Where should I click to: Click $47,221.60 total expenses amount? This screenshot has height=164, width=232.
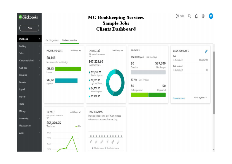tap(96, 61)
